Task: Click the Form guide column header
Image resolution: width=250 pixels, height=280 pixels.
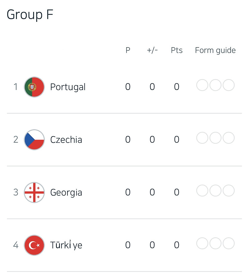Action: pos(215,51)
